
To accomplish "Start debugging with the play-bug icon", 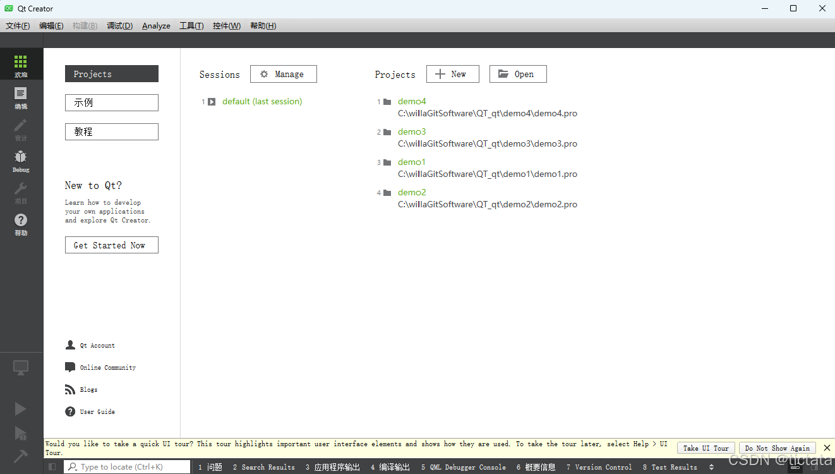I will (21, 433).
